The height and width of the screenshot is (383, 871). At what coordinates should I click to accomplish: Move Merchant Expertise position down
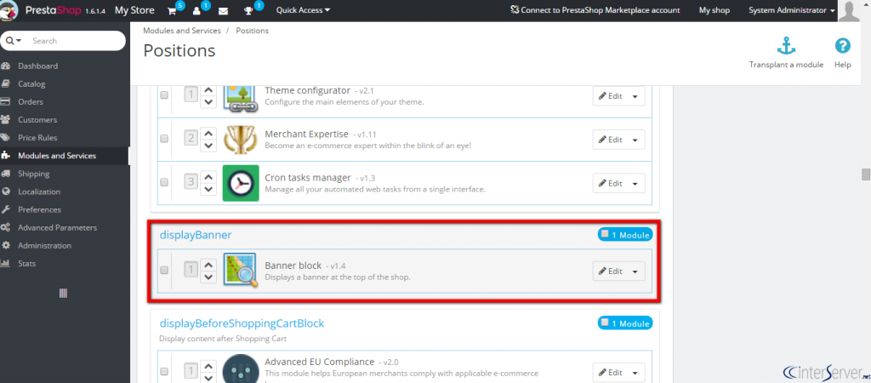click(x=208, y=145)
